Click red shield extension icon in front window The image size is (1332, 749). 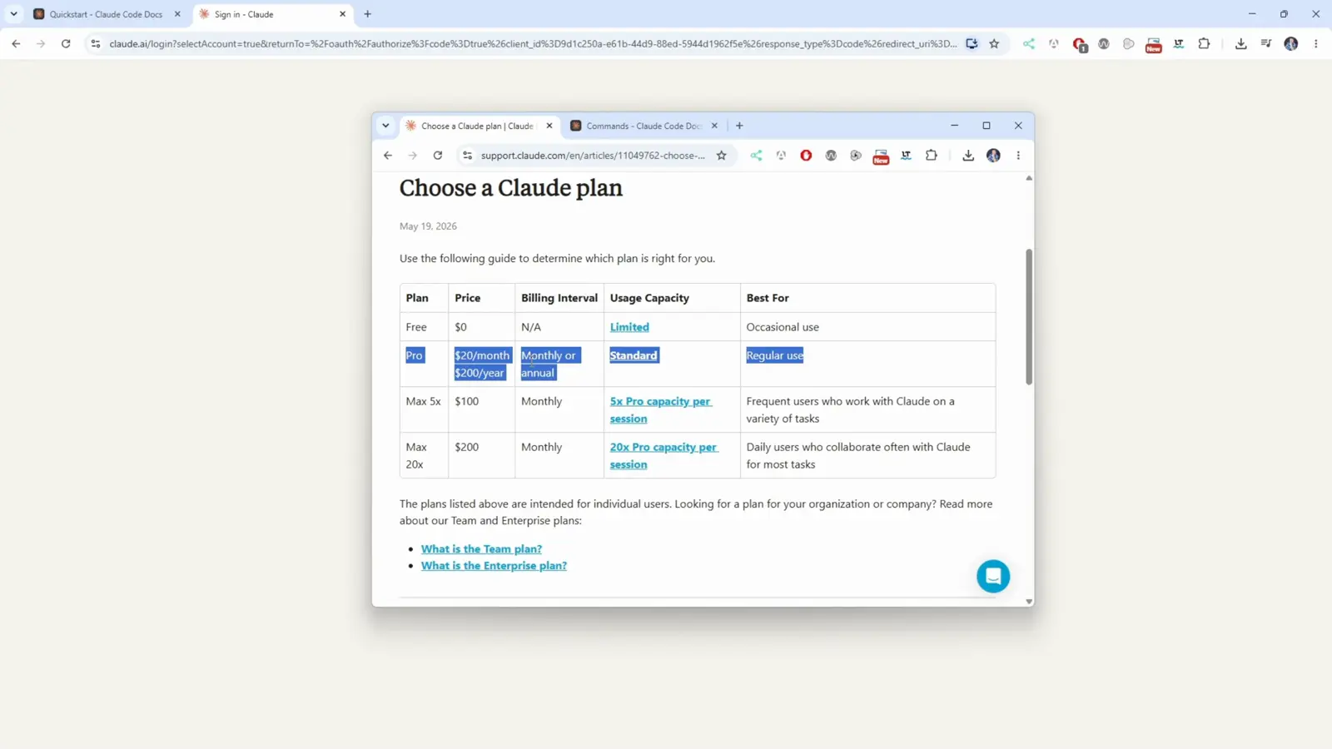(x=806, y=156)
